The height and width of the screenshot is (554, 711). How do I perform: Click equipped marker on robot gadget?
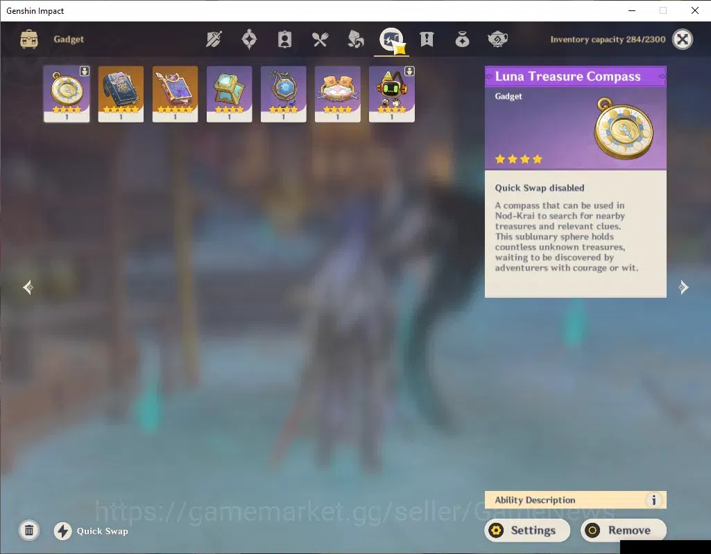(409, 71)
